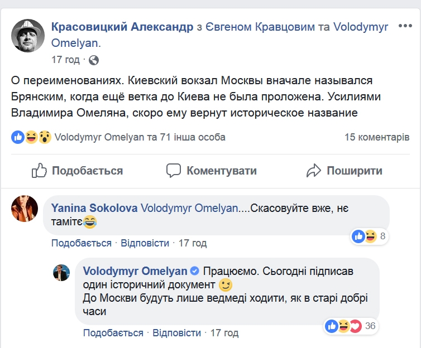View reactions on Yanina Sokolova's comment

click(x=369, y=236)
